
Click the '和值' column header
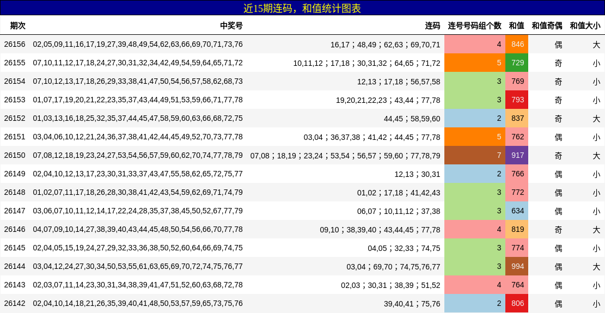(517, 26)
